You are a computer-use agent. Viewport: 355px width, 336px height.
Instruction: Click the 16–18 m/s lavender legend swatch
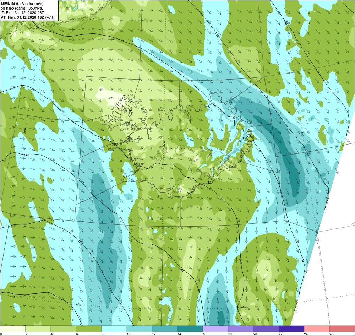(215, 329)
